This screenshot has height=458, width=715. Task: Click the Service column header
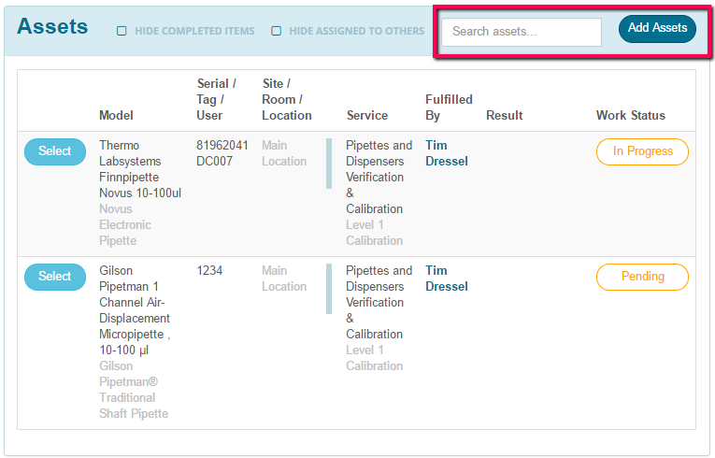(x=367, y=115)
